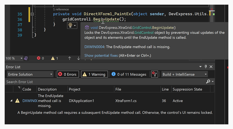Open the search options dropdown arrow
Viewport: 233px width, 129px height.
coord(213,82)
